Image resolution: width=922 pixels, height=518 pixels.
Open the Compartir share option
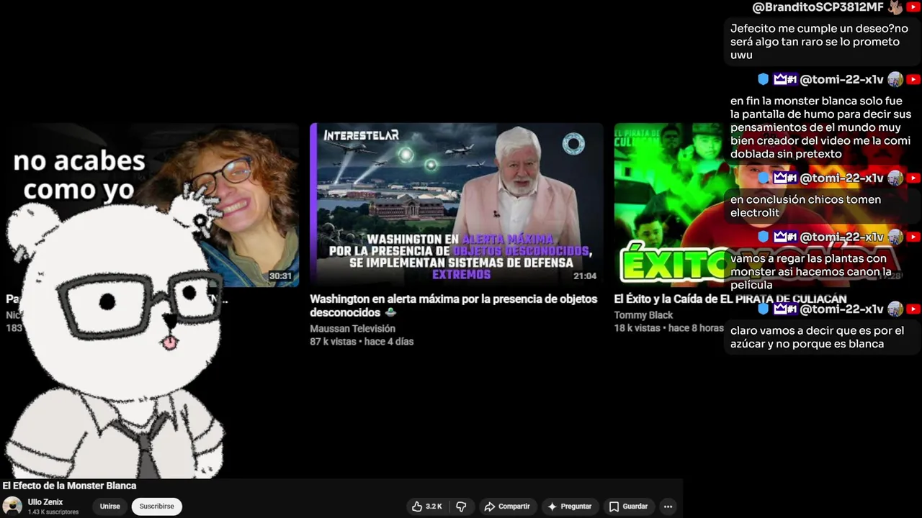click(x=507, y=506)
